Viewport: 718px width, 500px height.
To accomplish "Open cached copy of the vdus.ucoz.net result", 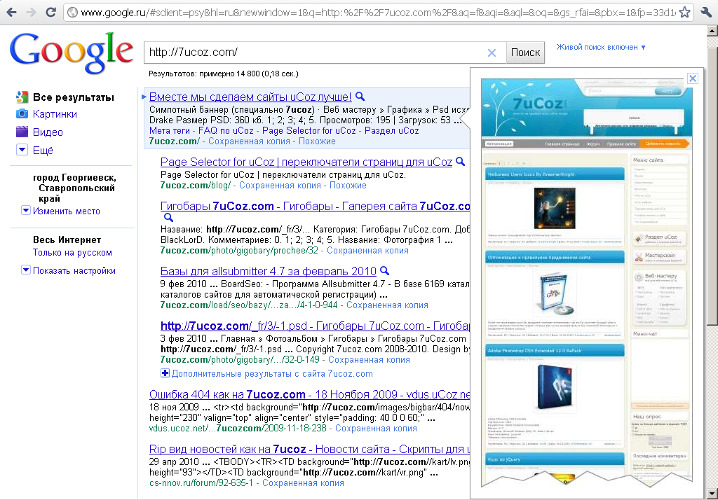I will point(376,428).
